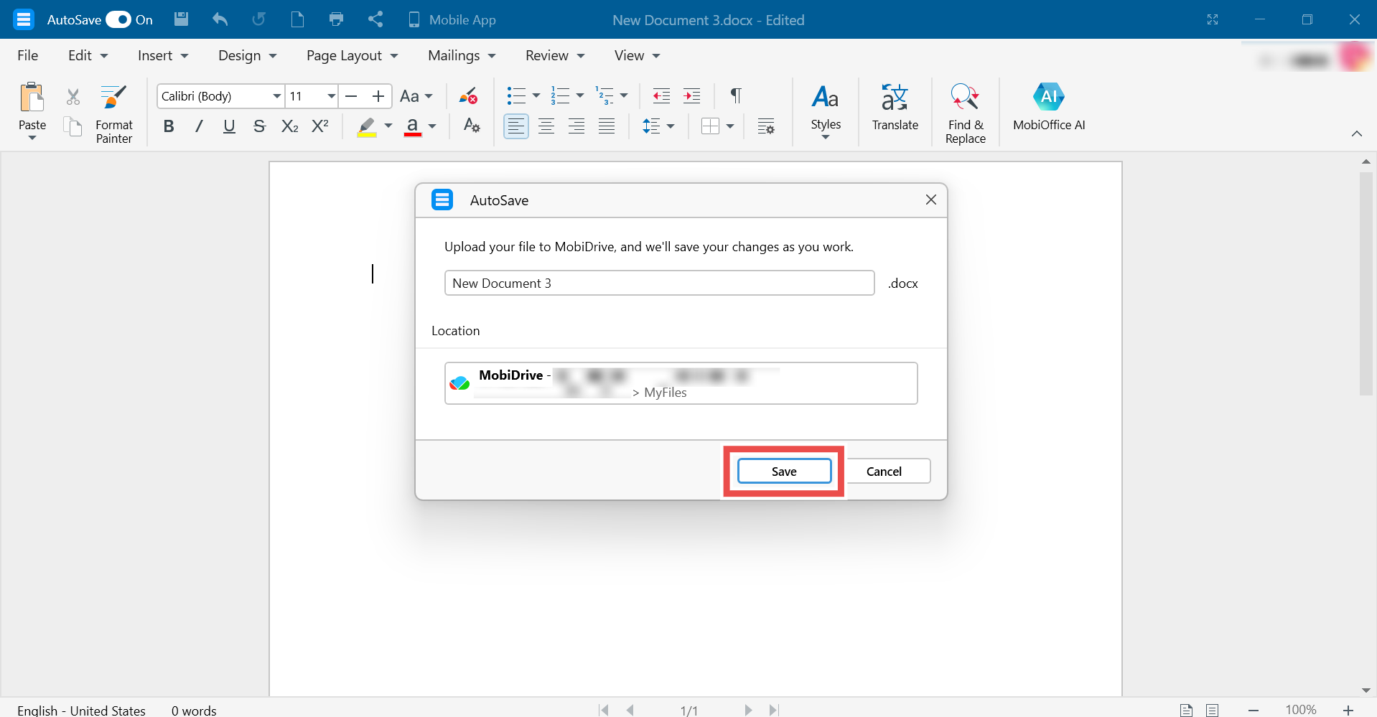The width and height of the screenshot is (1377, 717).
Task: Open the Insert menu
Action: click(163, 55)
